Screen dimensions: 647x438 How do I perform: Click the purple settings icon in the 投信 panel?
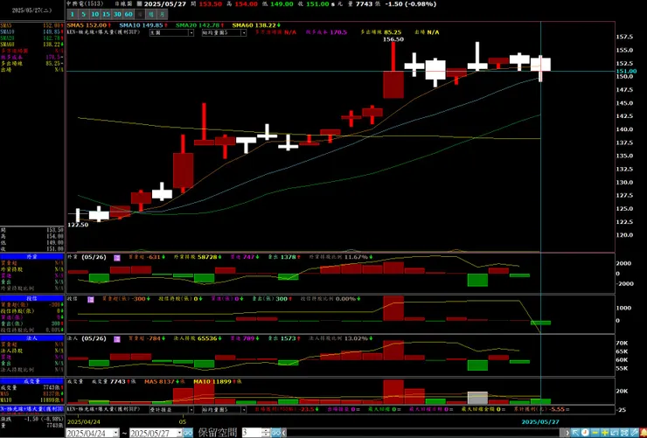pyautogui.click(x=90, y=299)
